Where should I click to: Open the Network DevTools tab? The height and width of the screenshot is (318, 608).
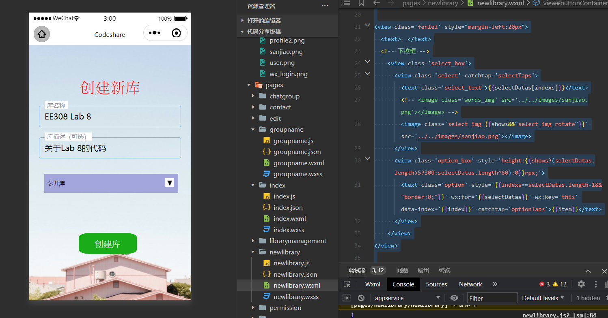470,284
